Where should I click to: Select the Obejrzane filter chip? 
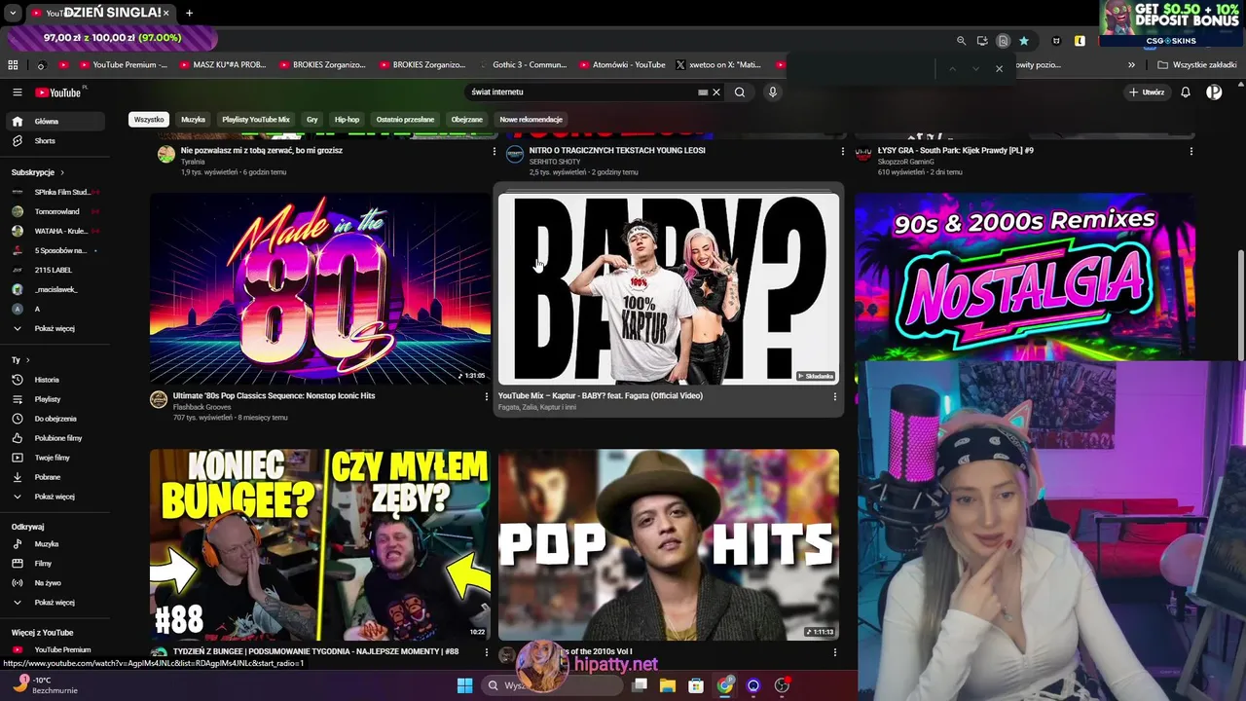(466, 120)
